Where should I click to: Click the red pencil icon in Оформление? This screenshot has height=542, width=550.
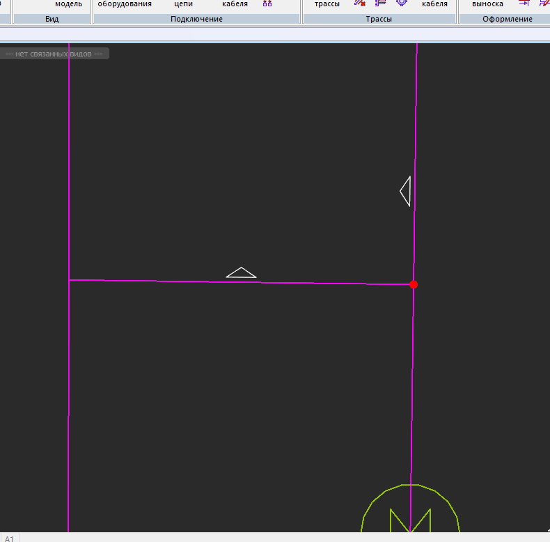tap(544, 3)
